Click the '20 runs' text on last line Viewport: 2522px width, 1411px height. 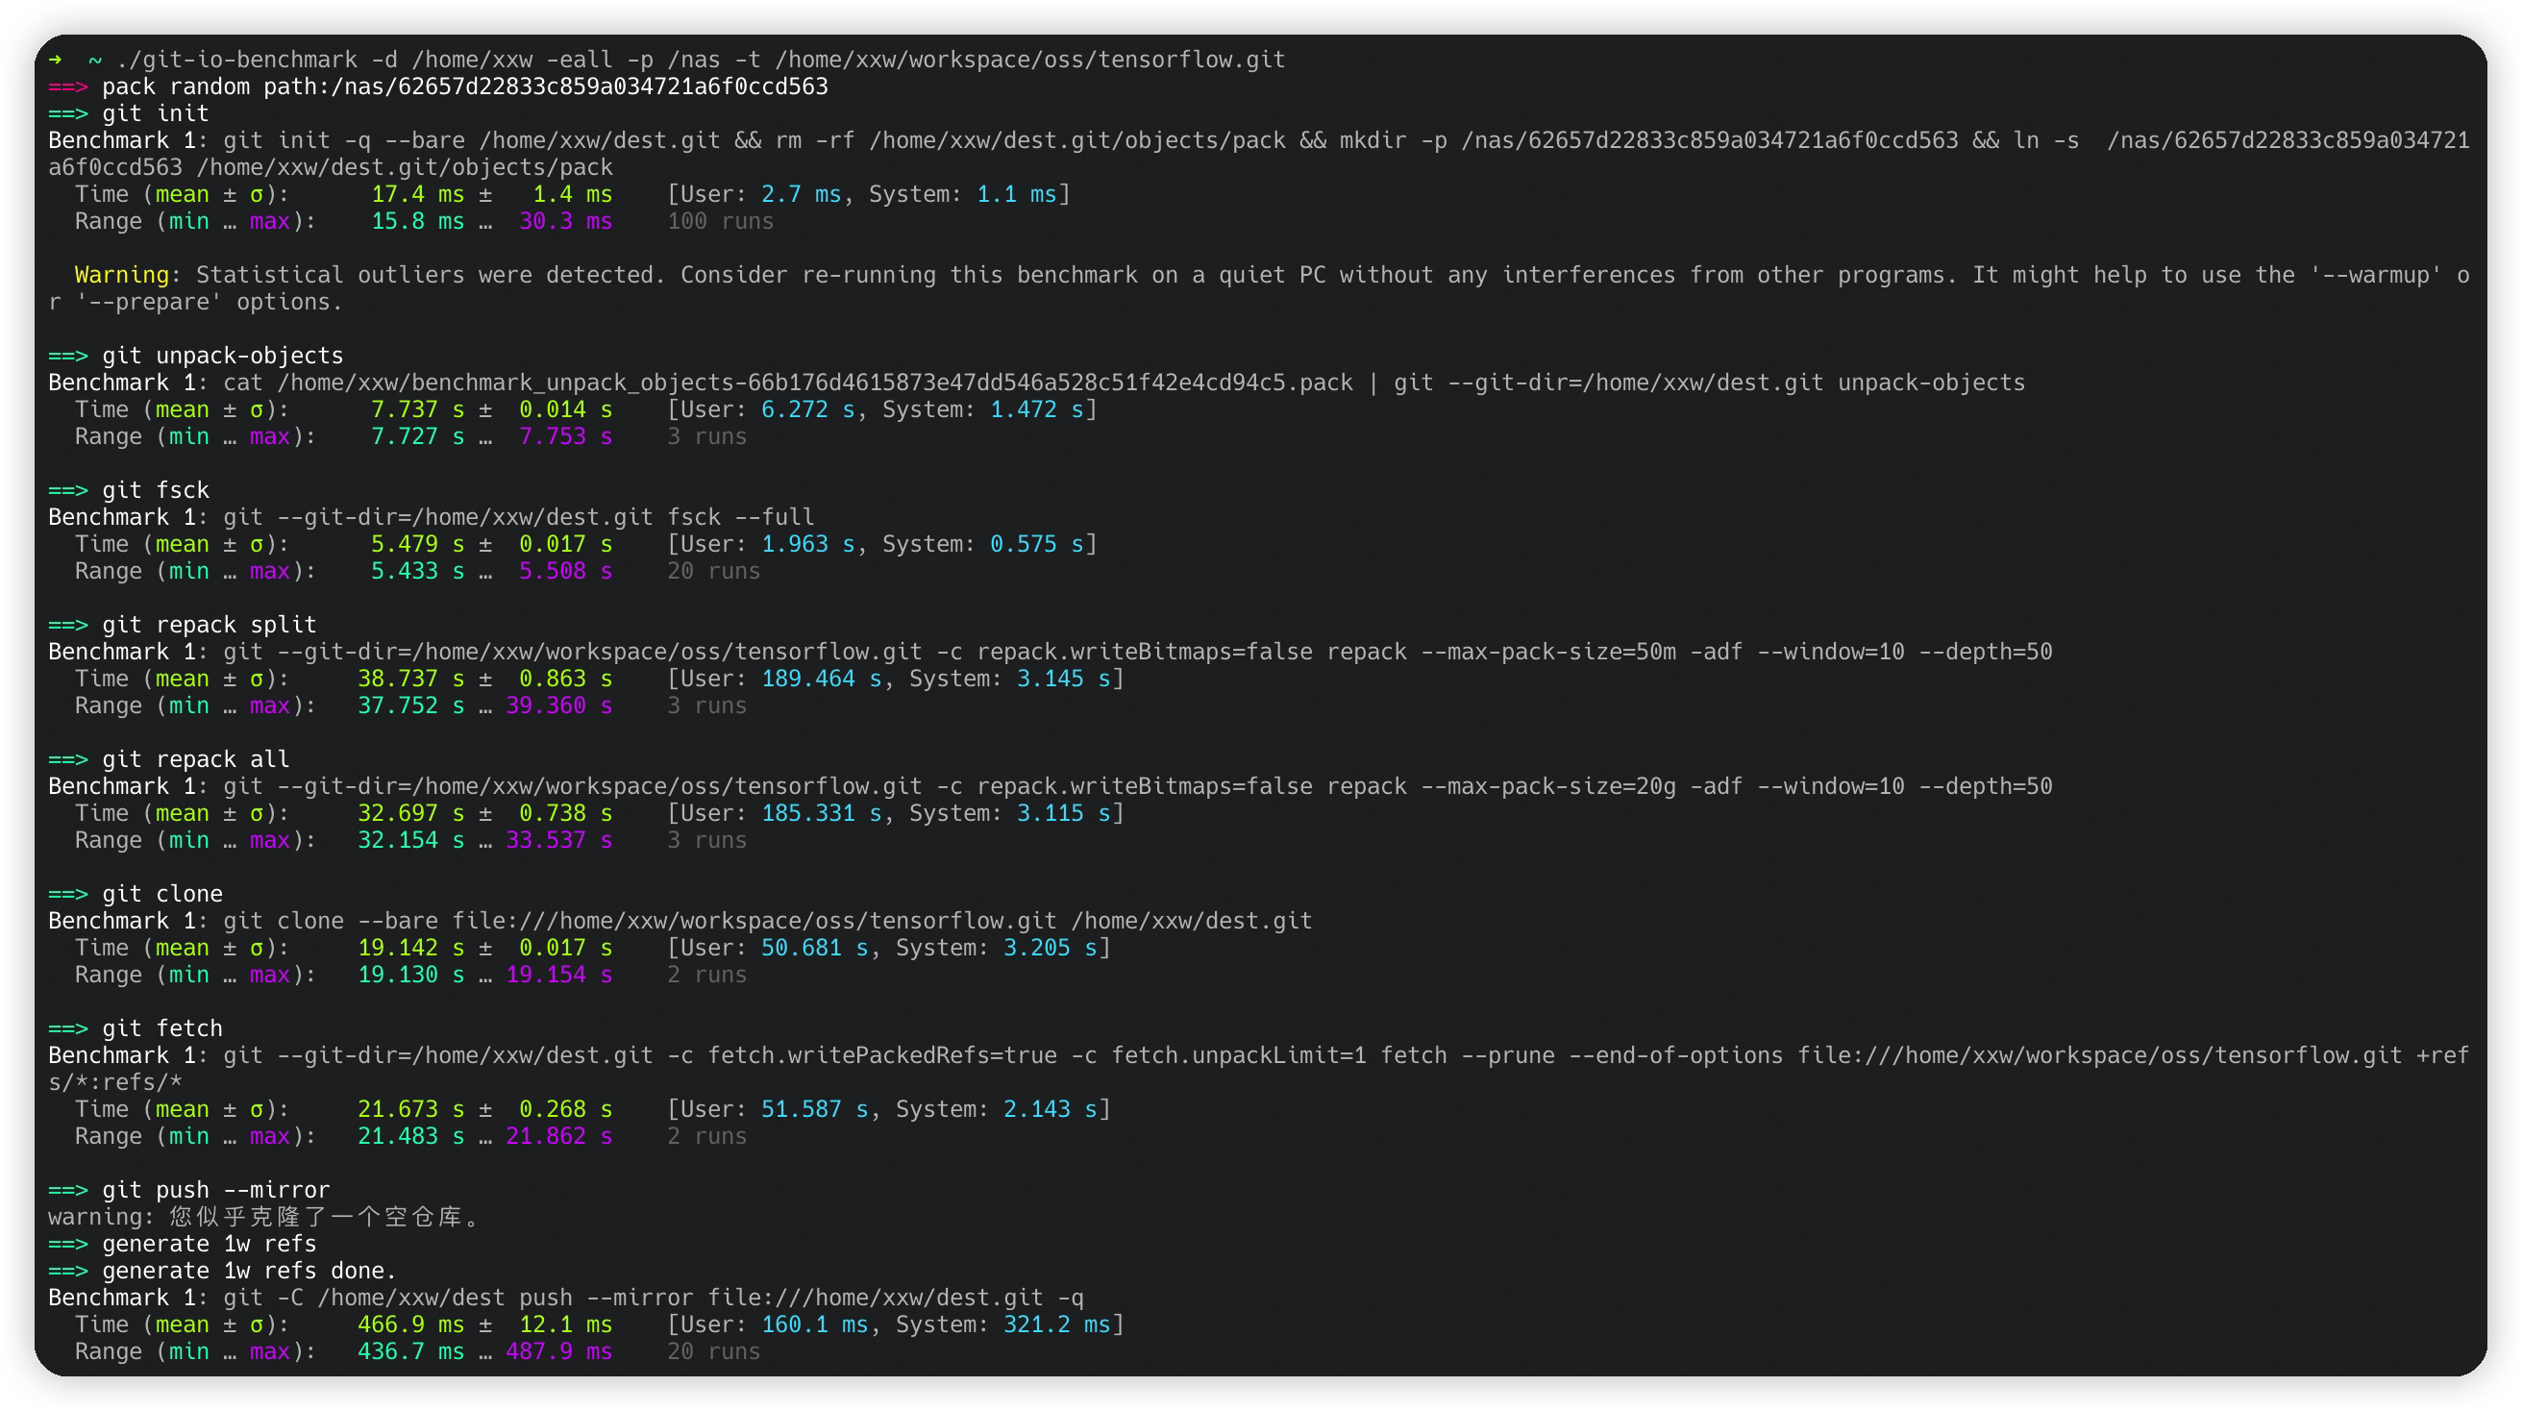pos(713,1352)
